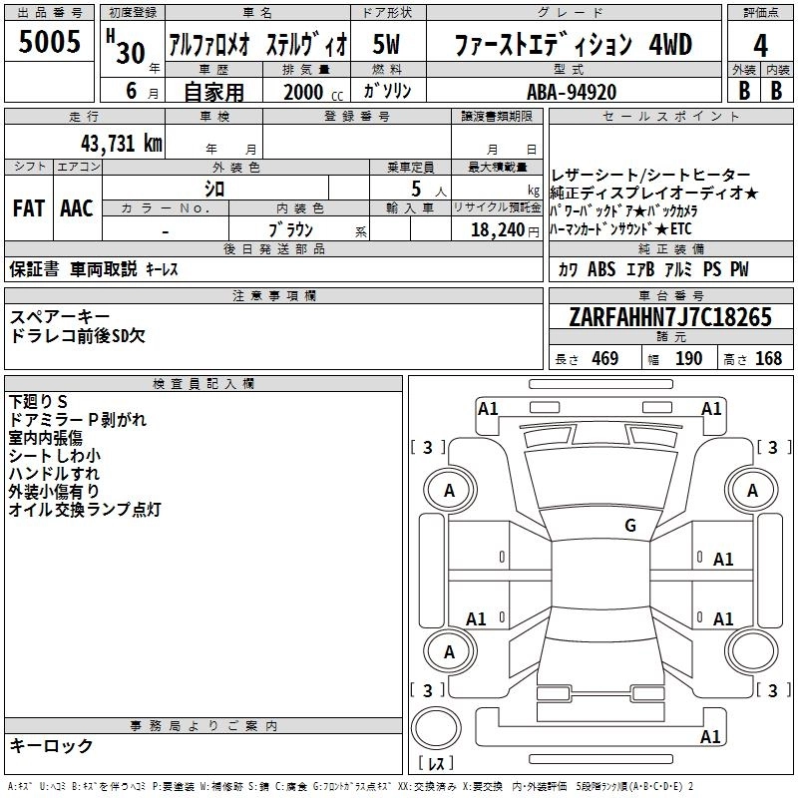Click inspector note 外装小傷有り
The image size is (798, 798).
tap(54, 491)
